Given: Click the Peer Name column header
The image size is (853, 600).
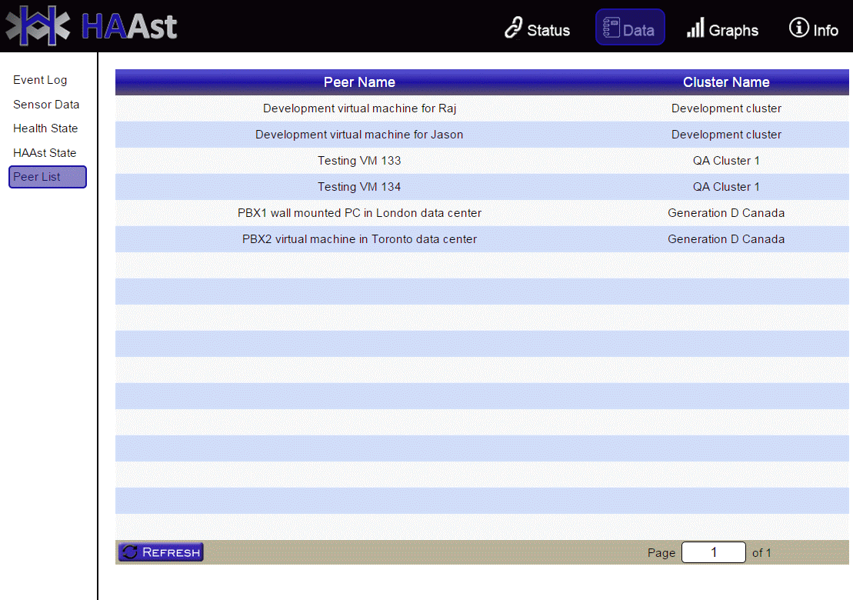Looking at the screenshot, I should tap(359, 82).
